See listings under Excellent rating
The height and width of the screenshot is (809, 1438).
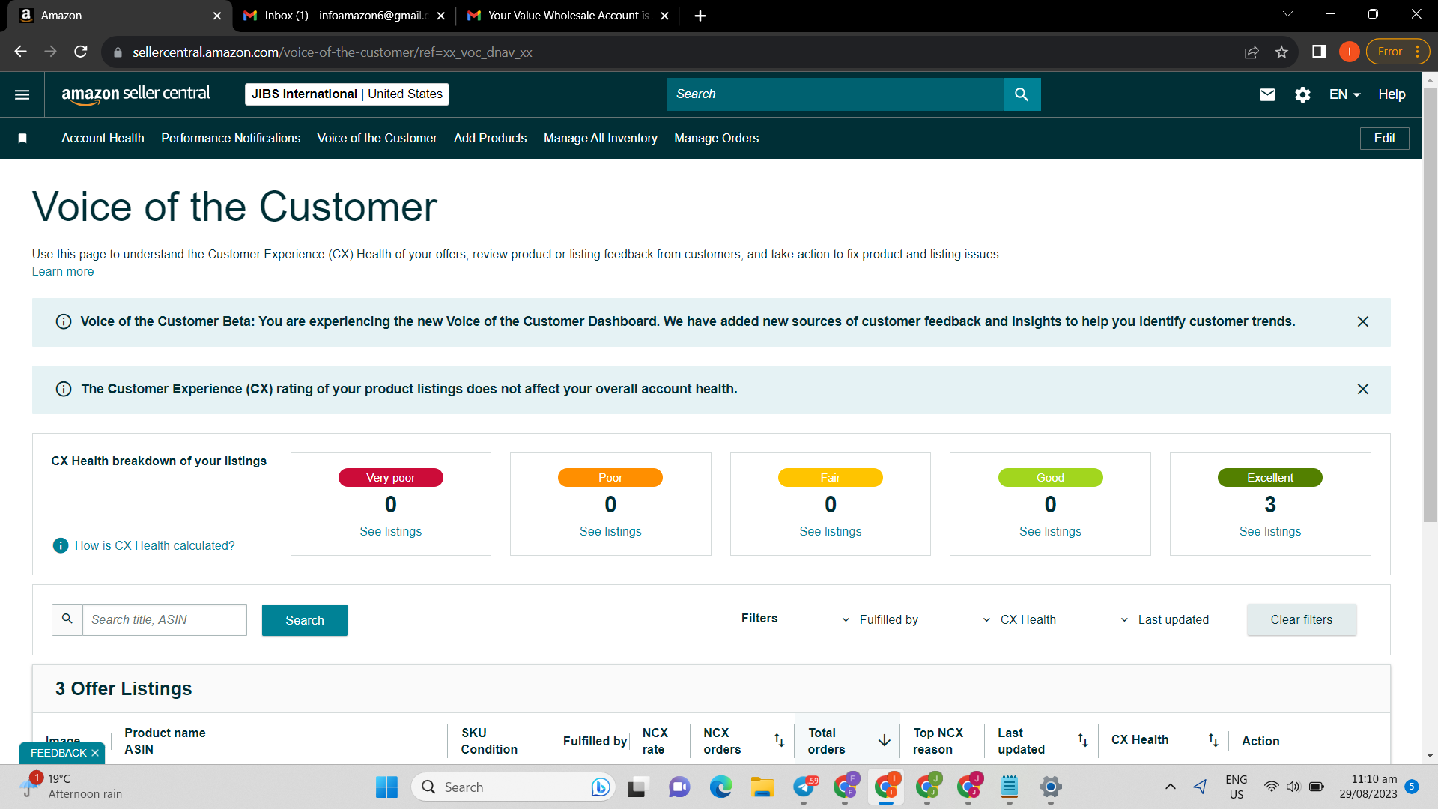click(1270, 531)
